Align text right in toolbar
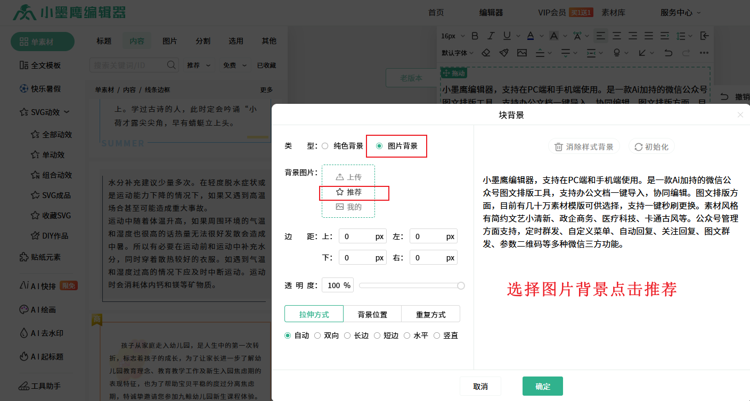 (x=633, y=36)
